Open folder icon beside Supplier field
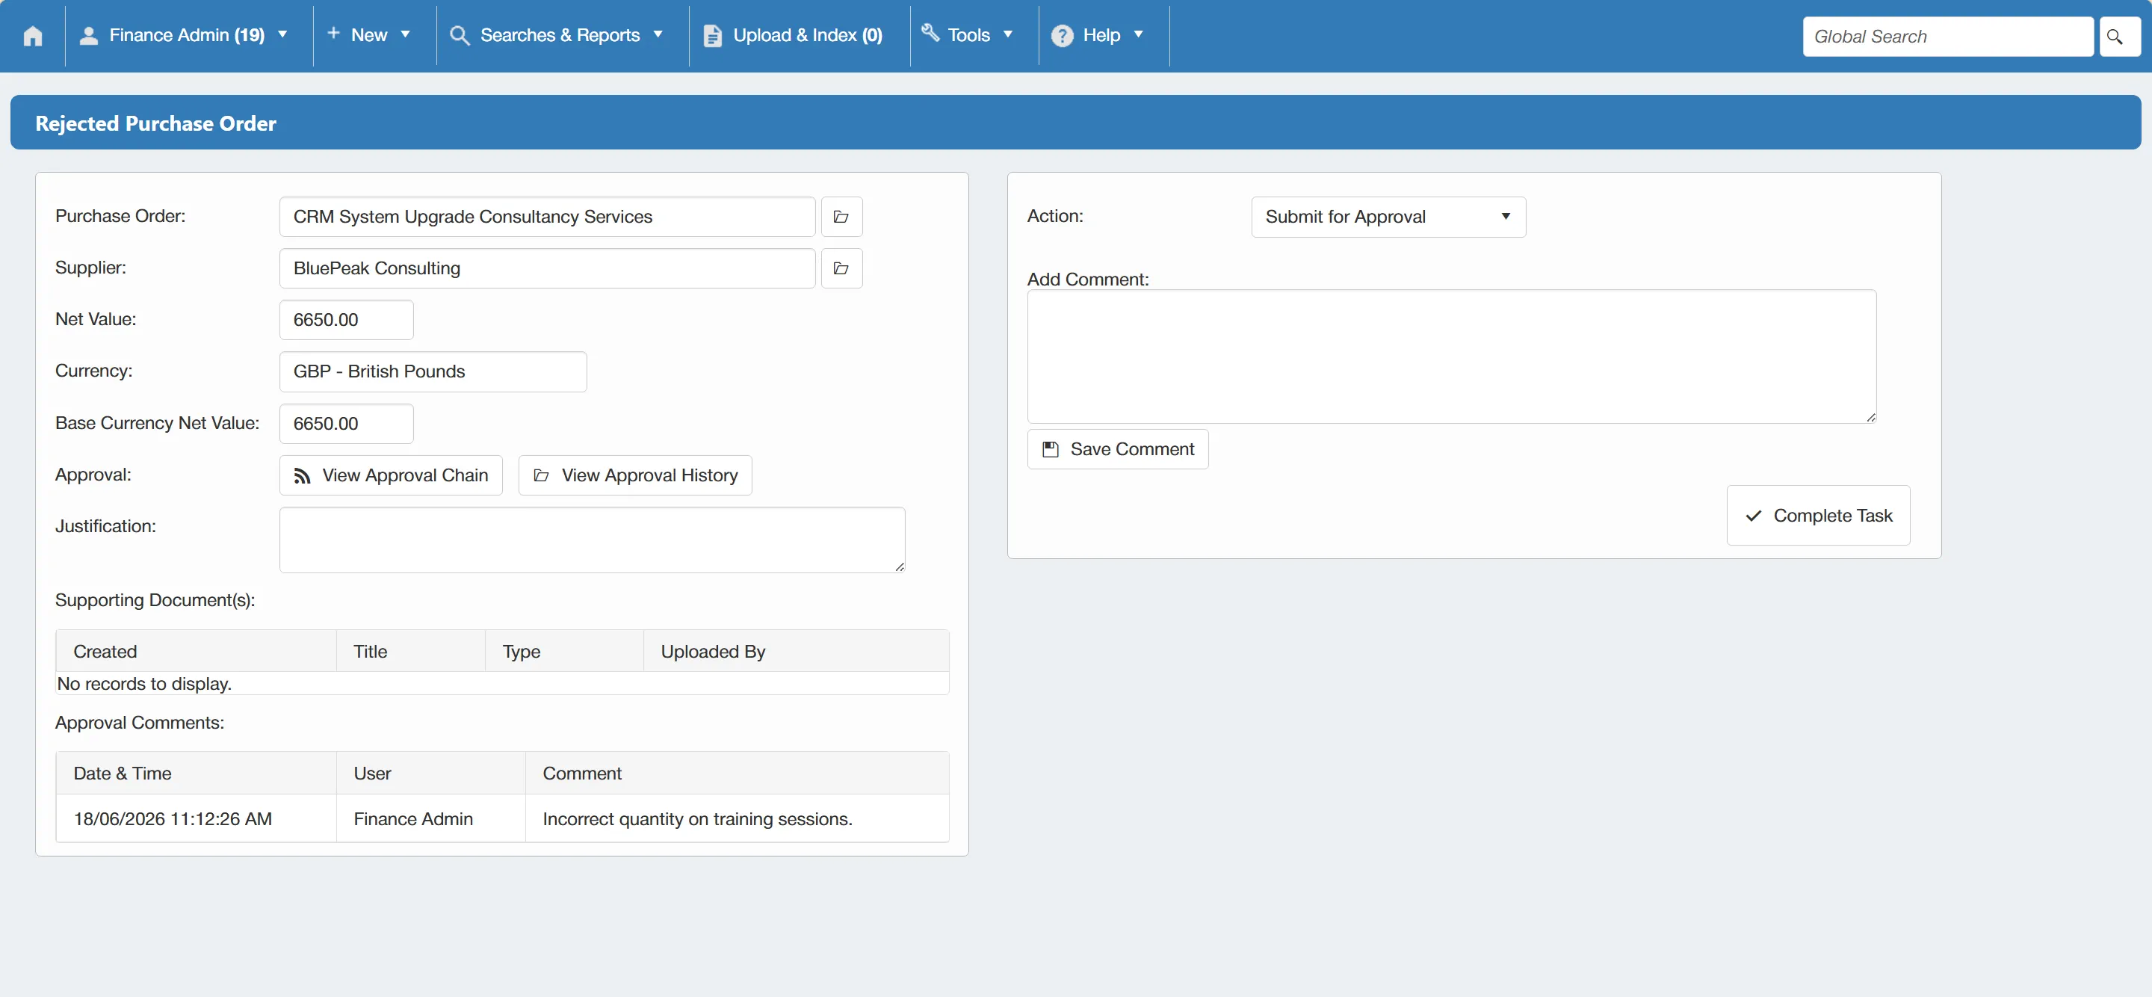The width and height of the screenshot is (2152, 997). (841, 268)
